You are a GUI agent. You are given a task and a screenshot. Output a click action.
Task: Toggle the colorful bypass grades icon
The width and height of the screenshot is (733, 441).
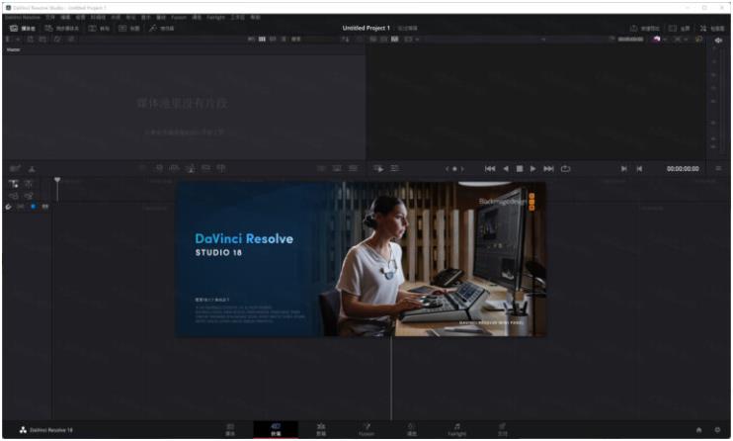click(656, 40)
